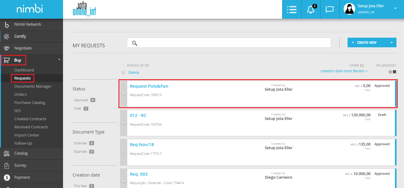Expand the Create New dropdown arrow
404x188 pixels.
coord(392,42)
